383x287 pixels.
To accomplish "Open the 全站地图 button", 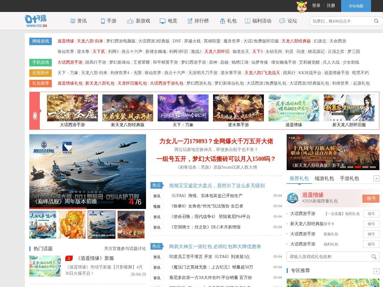I will [x=356, y=6].
